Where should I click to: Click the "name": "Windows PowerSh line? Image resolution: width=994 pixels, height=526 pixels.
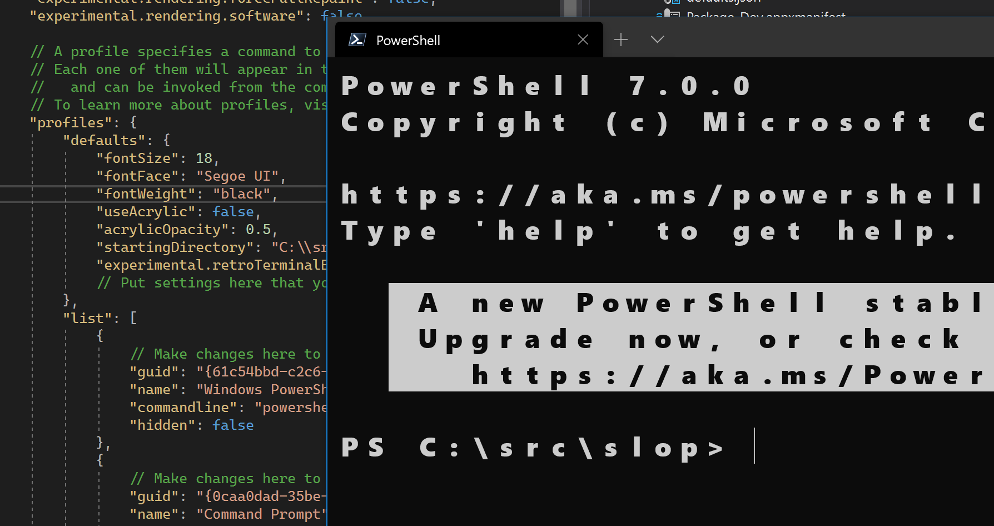click(x=228, y=389)
